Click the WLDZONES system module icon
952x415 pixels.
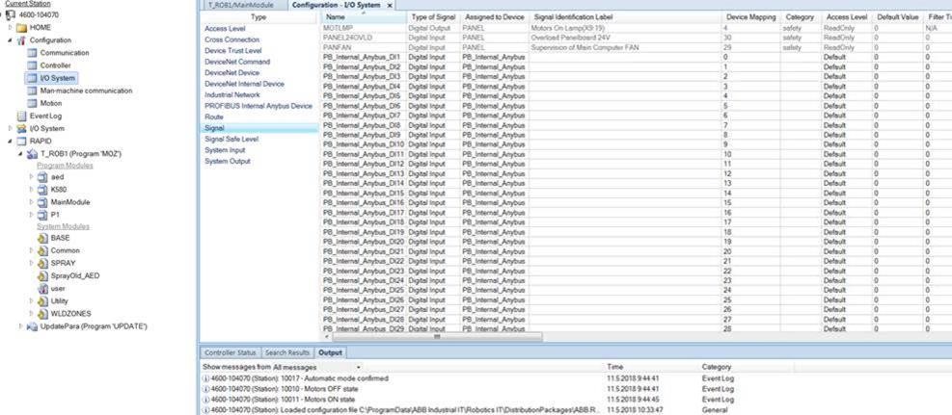[42, 314]
